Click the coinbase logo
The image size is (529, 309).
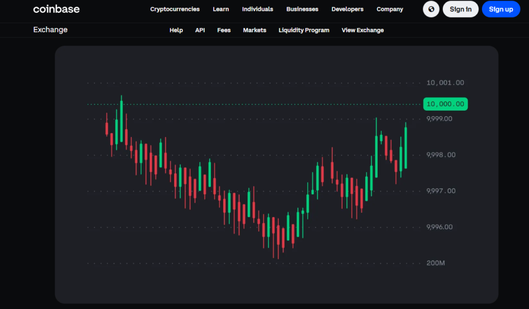pos(56,9)
